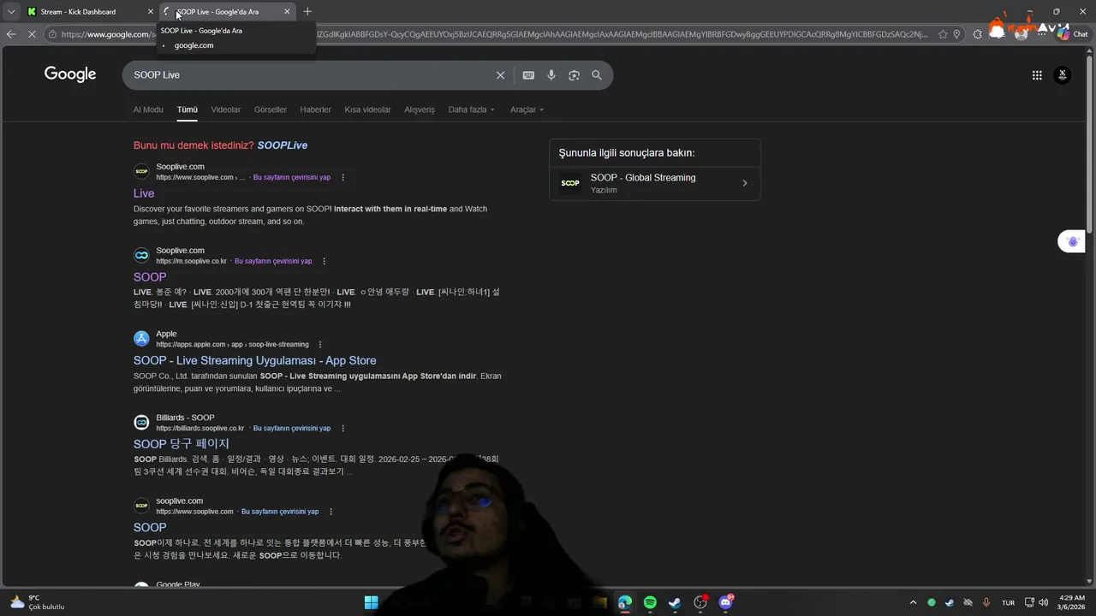
Task: Open SOOP 당구 페이지 billiards link
Action: click(x=182, y=444)
